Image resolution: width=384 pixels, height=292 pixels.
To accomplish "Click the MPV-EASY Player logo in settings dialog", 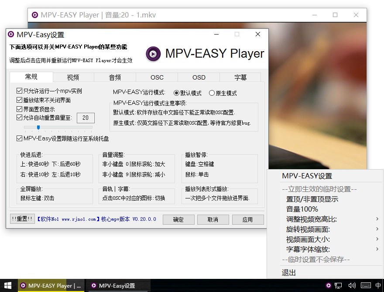I will click(152, 54).
